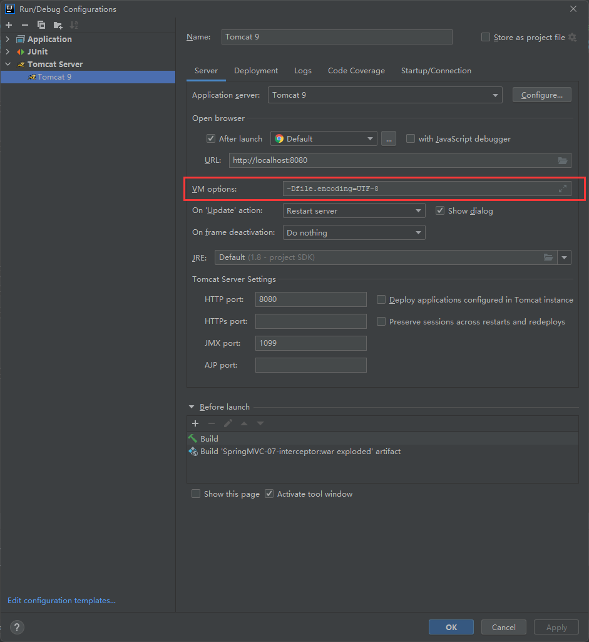Toggle Activate tool window checkbox
This screenshot has width=589, height=642.
pyautogui.click(x=269, y=494)
